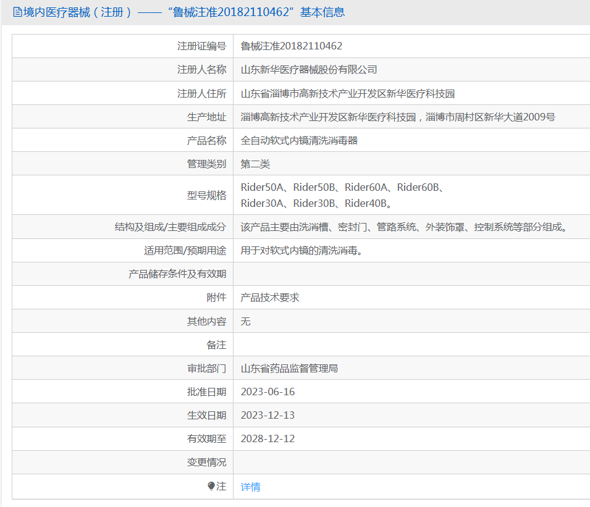Select approval department 山东省药品监督管理局
590x507 pixels.
(289, 368)
